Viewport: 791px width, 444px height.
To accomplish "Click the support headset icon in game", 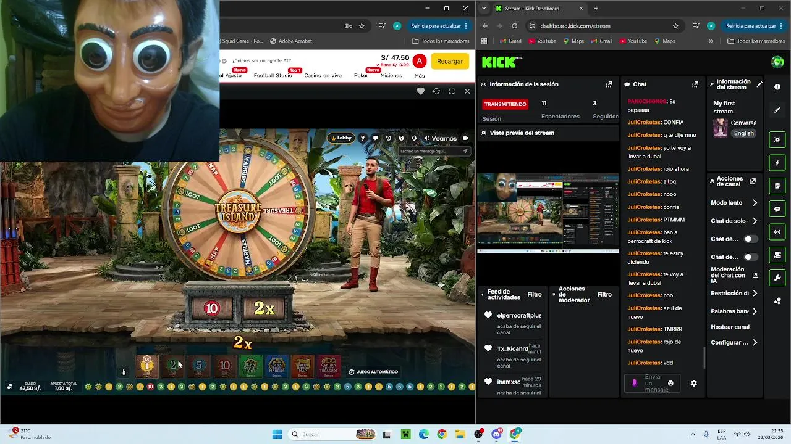I will (x=414, y=138).
